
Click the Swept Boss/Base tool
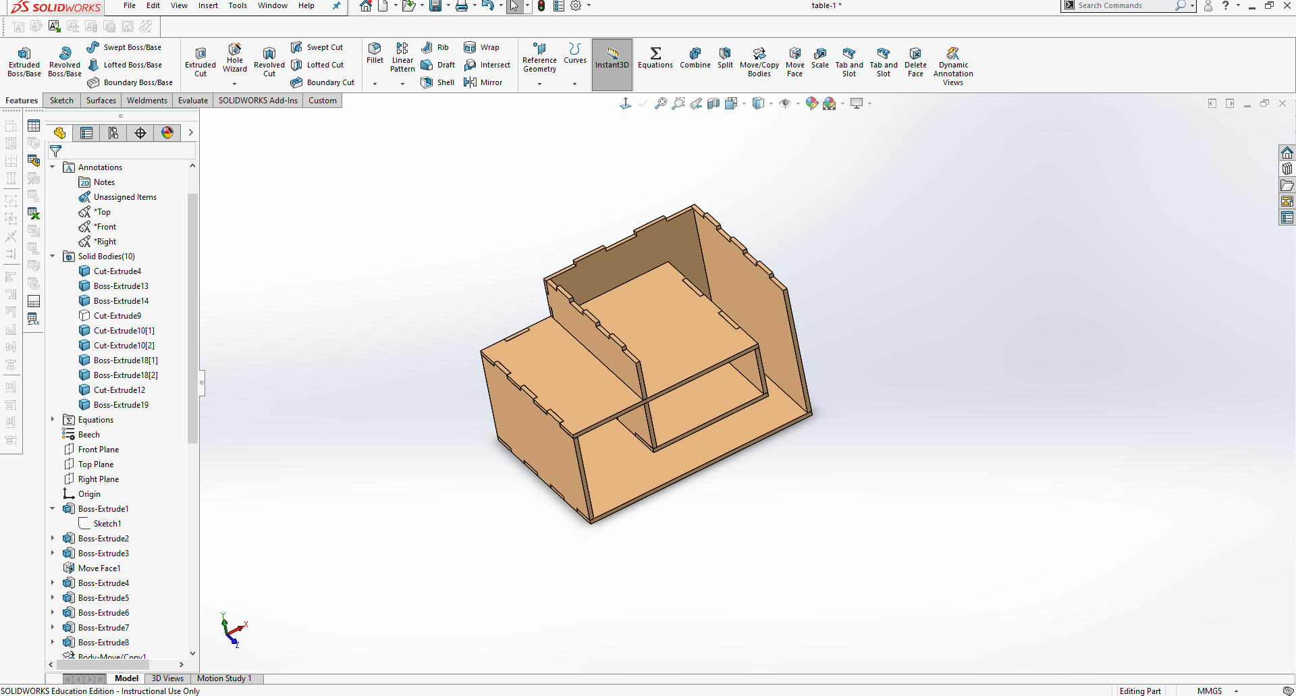tap(124, 47)
